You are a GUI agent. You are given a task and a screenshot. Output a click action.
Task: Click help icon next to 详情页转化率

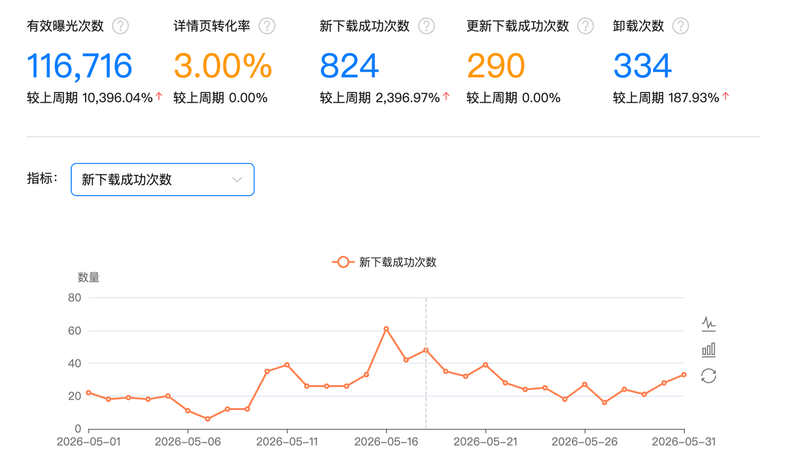267,26
